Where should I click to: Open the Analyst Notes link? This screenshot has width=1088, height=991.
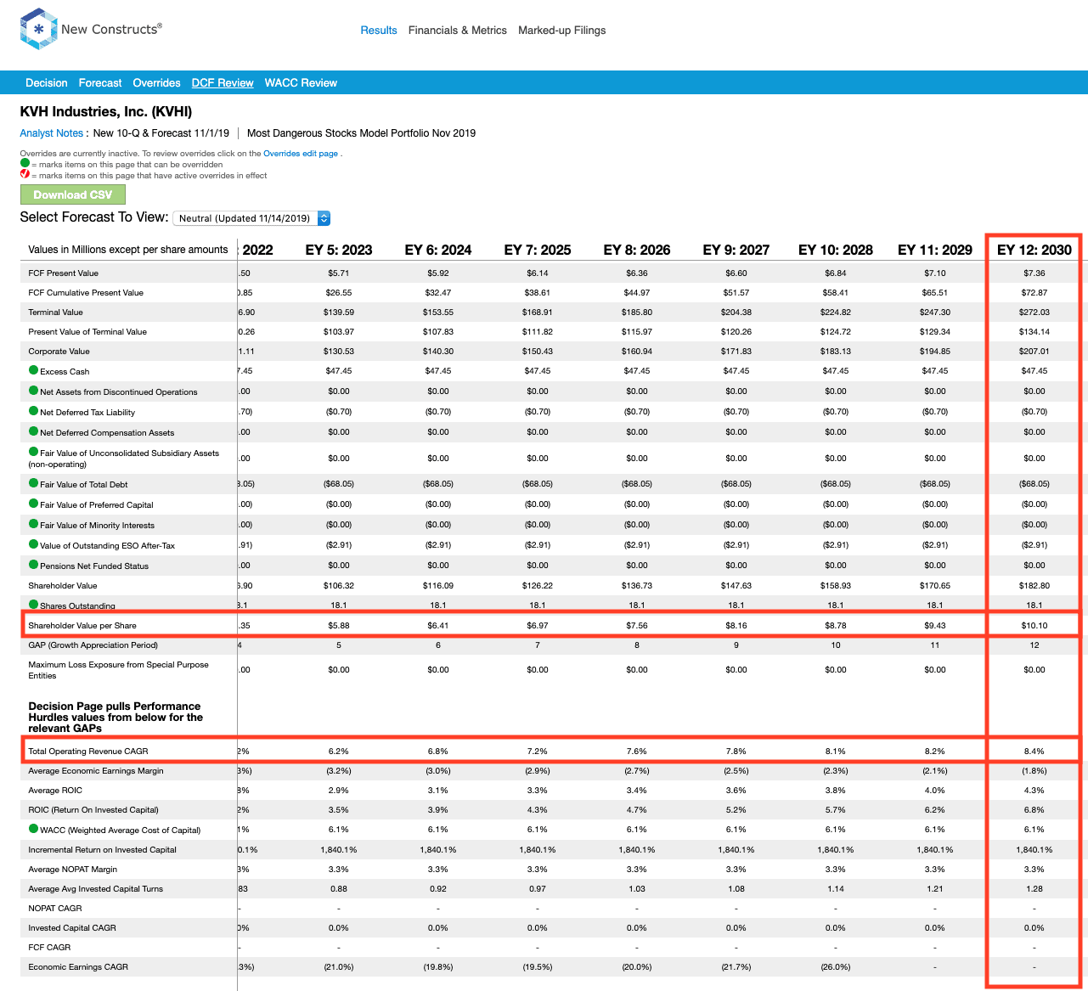[x=52, y=133]
